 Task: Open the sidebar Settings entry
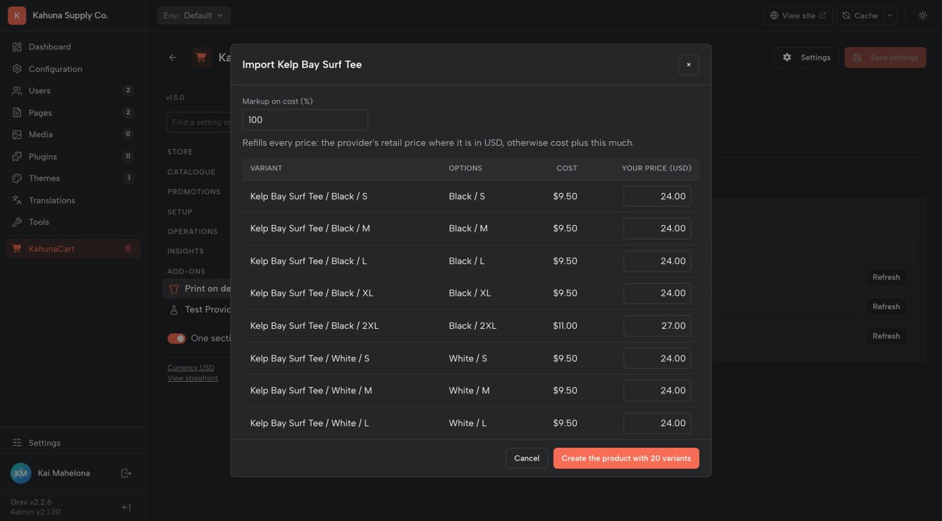[x=73, y=443]
